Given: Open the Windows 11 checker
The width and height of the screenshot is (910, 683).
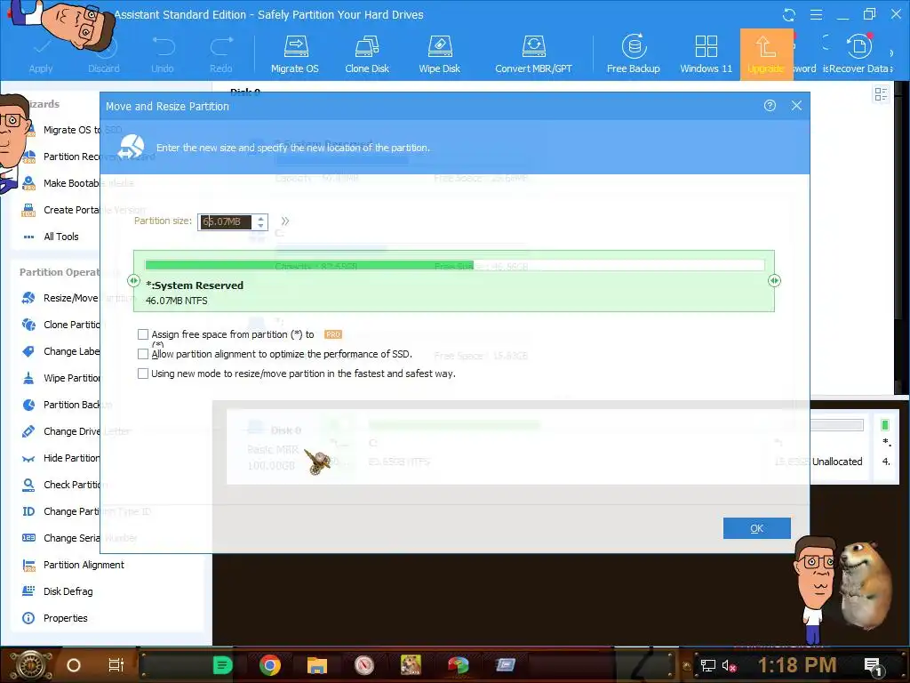Looking at the screenshot, I should pyautogui.click(x=706, y=54).
